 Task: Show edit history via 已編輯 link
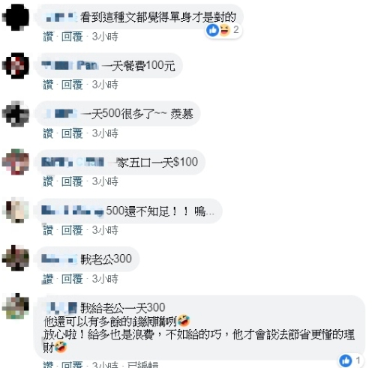[x=142, y=364]
